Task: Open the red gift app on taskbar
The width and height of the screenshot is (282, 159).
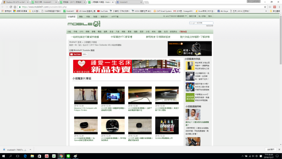Action: tap(47, 156)
